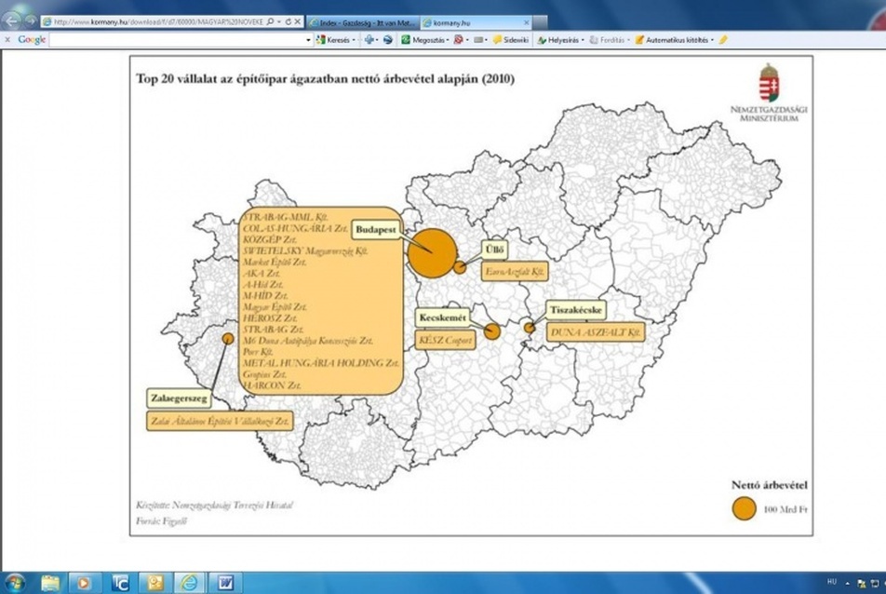The height and width of the screenshot is (594, 886).
Task: Click the orange Kecskemét map marker
Action: coord(492,331)
